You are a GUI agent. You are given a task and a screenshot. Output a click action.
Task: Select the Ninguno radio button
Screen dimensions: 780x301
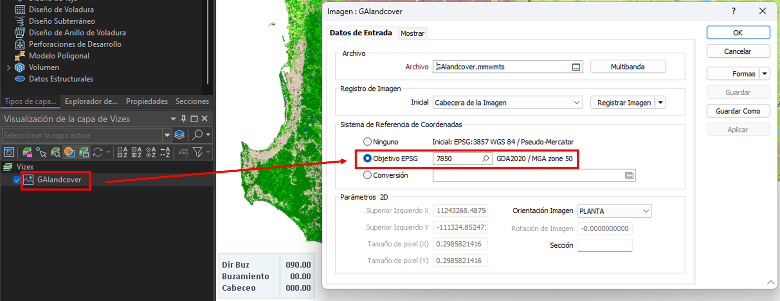(x=367, y=142)
